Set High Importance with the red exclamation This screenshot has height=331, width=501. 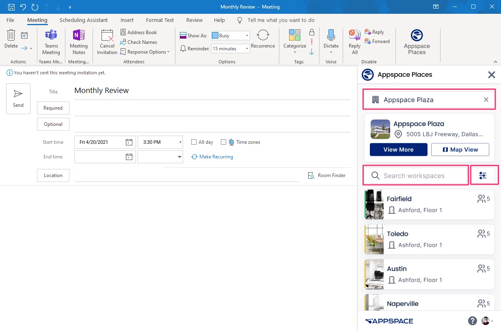(x=312, y=42)
